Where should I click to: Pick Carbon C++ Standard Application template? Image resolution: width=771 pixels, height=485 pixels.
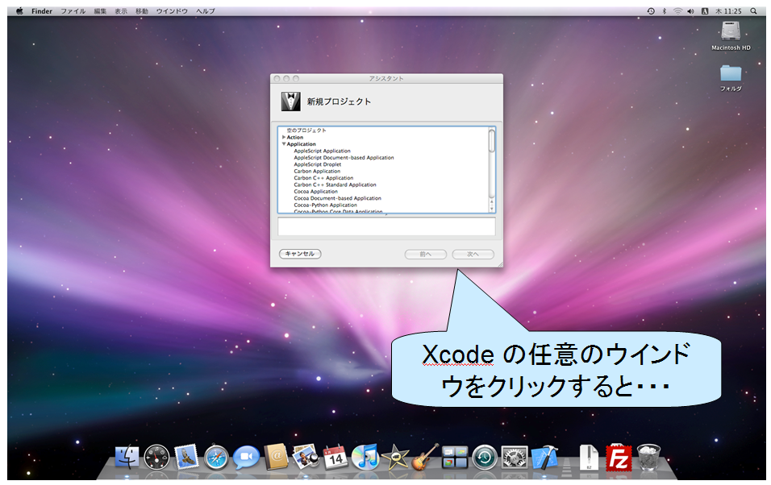(x=335, y=184)
